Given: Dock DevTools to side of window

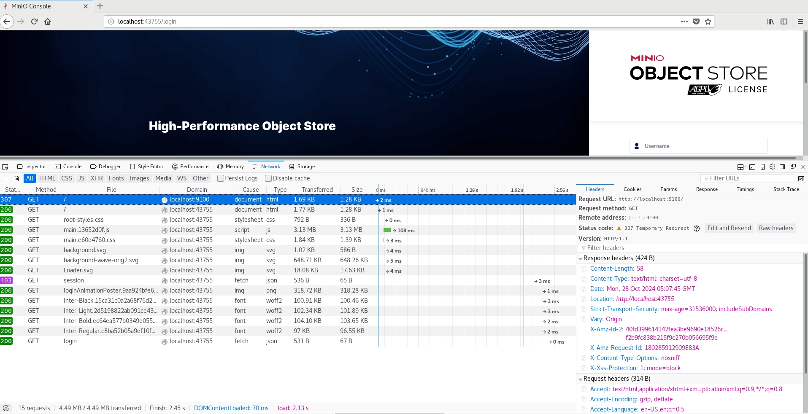Looking at the screenshot, I should pos(782,167).
